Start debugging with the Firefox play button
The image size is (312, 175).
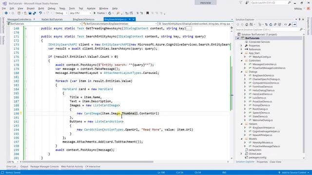click(95, 13)
